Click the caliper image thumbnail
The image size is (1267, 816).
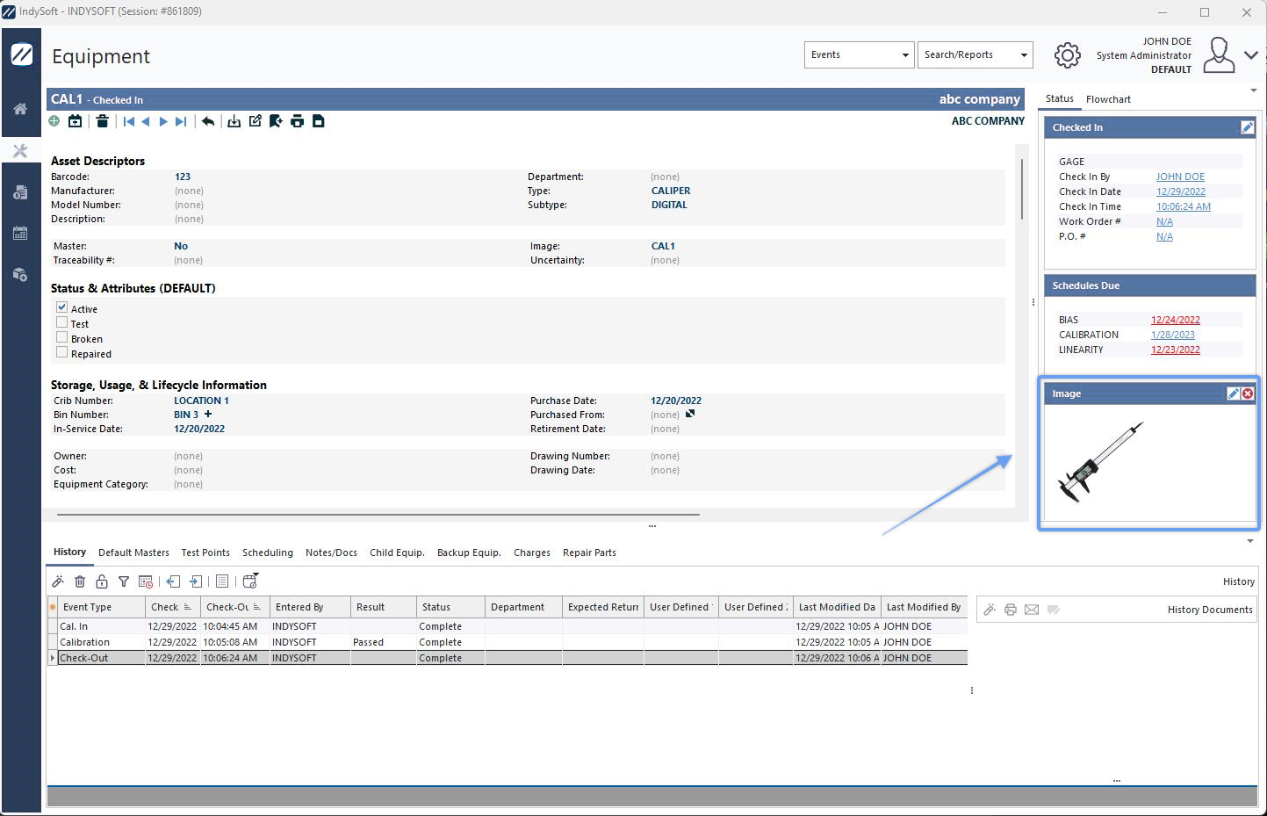[1102, 461]
